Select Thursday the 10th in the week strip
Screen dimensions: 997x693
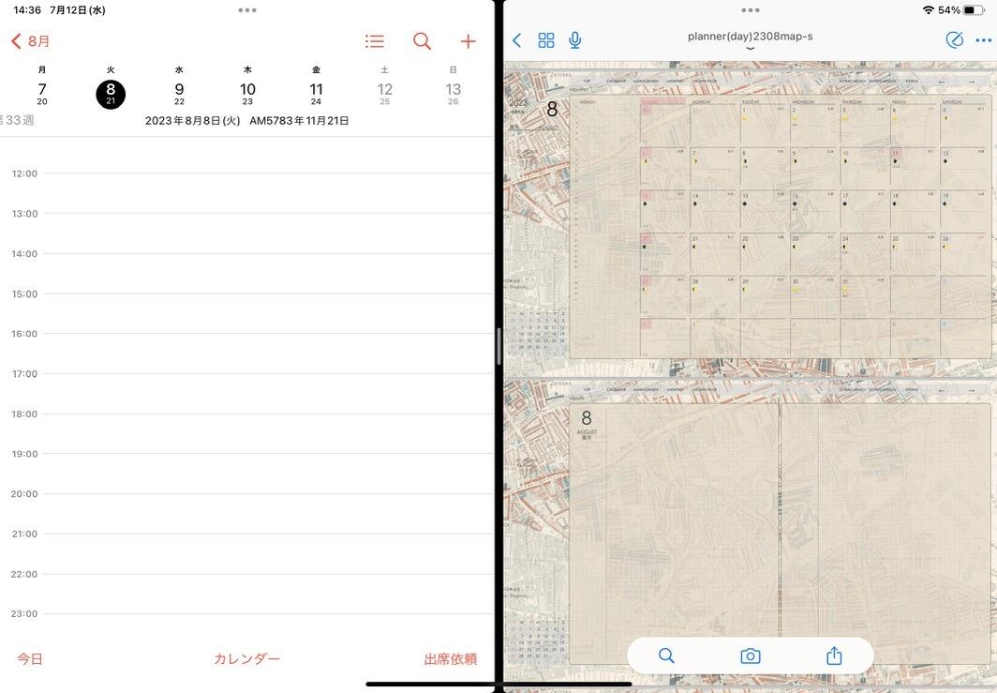pyautogui.click(x=247, y=94)
